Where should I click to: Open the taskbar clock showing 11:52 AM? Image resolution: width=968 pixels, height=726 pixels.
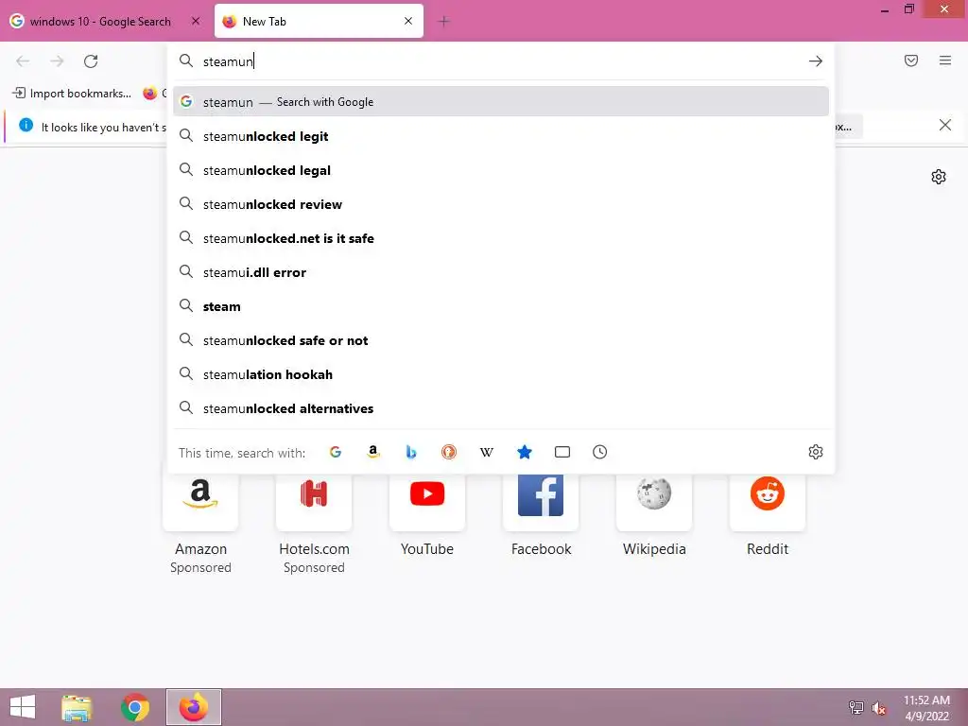click(x=926, y=708)
